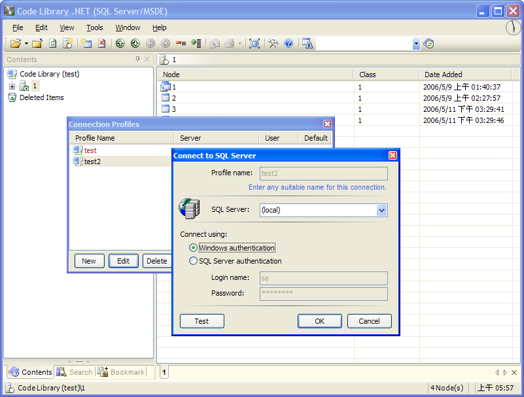The width and height of the screenshot is (524, 397).
Task: Click the refresh document toolbar icon
Action: (53, 43)
